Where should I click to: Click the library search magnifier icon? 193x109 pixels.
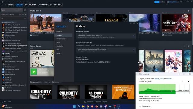(2, 18)
